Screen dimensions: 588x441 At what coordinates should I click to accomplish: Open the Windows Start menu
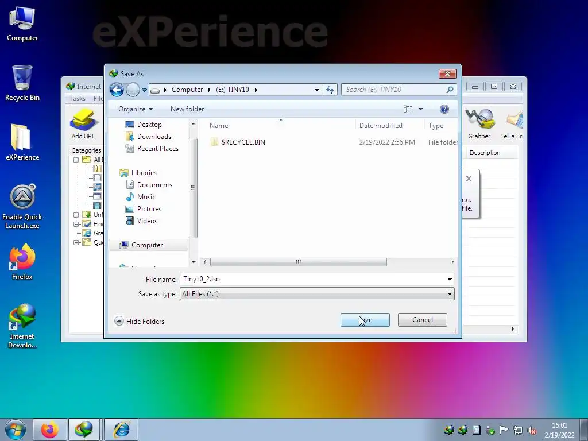pyautogui.click(x=15, y=430)
